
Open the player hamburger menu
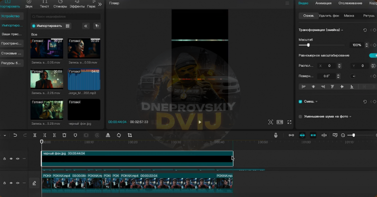click(x=287, y=3)
